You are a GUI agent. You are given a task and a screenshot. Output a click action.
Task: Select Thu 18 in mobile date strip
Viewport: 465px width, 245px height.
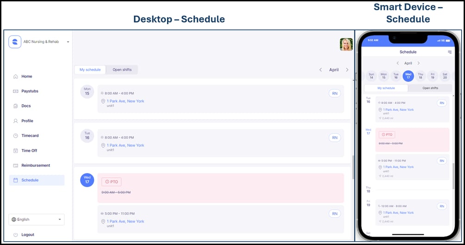(x=420, y=76)
